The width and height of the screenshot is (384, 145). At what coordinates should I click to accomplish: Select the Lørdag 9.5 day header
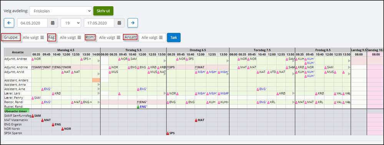(x=359, y=50)
